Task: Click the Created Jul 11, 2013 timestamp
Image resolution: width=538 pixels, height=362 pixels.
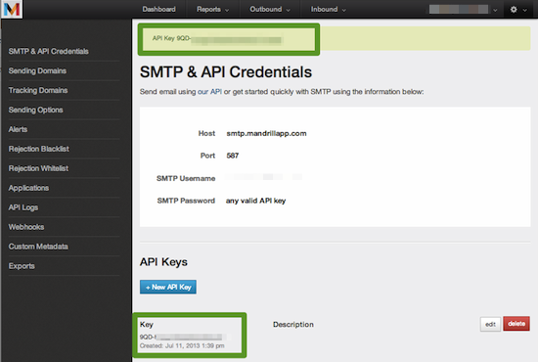Action: click(182, 346)
